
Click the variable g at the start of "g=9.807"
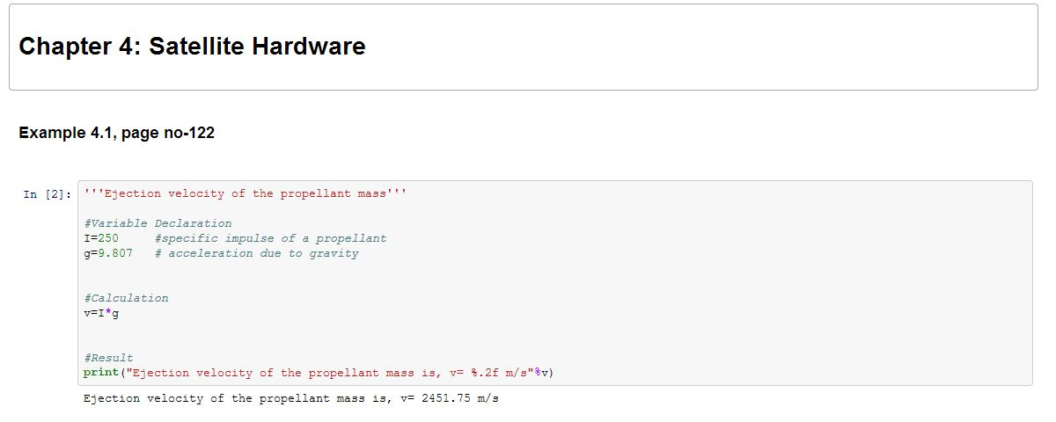tap(87, 253)
